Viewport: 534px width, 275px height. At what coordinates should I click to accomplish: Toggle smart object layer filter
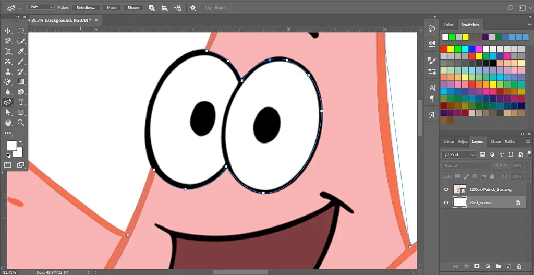(520, 154)
